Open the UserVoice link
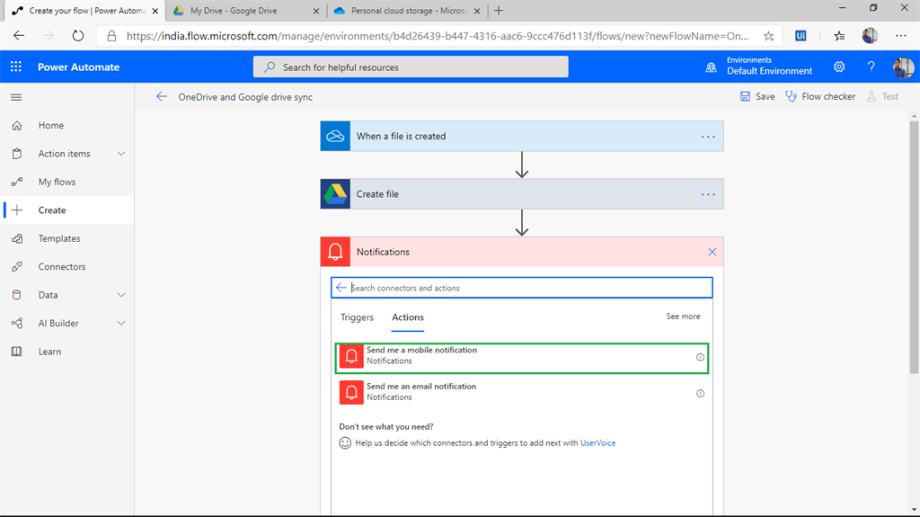The height and width of the screenshot is (517, 920). coord(597,443)
